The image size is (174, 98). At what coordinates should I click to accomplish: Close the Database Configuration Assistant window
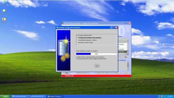tap(116, 27)
